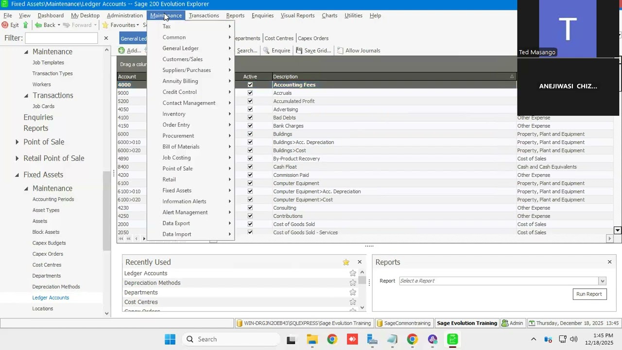Open the Favourites dropdown arrow
Screen dimensions: 622x350
(138, 25)
